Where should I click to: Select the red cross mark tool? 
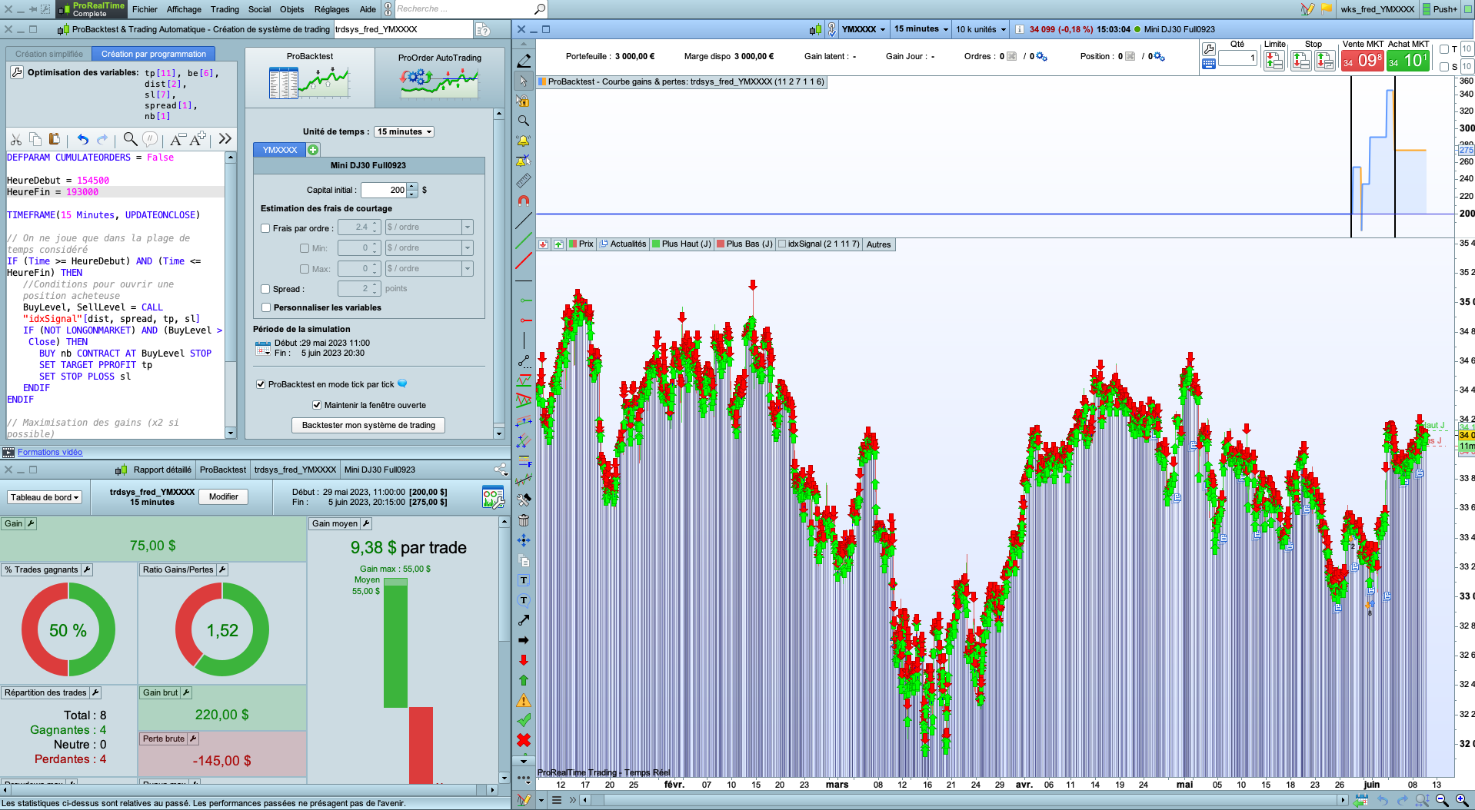[524, 740]
